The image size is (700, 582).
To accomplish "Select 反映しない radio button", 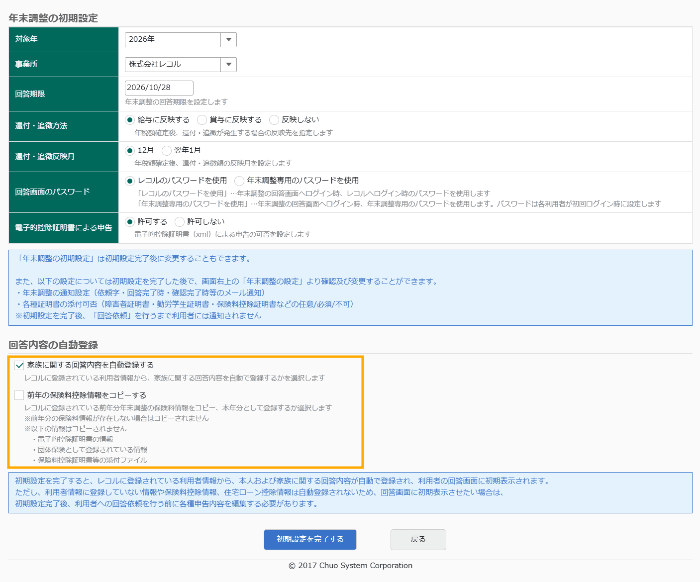I will [x=274, y=120].
